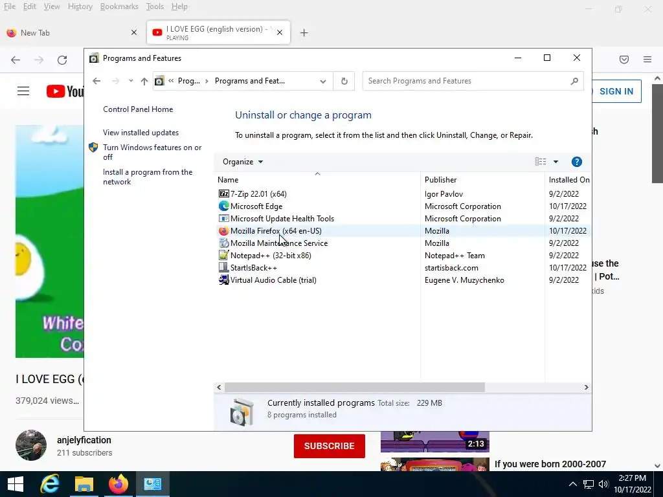The width and height of the screenshot is (663, 497).
Task: Click the StartIsBack++ icon in the list
Action: coord(223,267)
